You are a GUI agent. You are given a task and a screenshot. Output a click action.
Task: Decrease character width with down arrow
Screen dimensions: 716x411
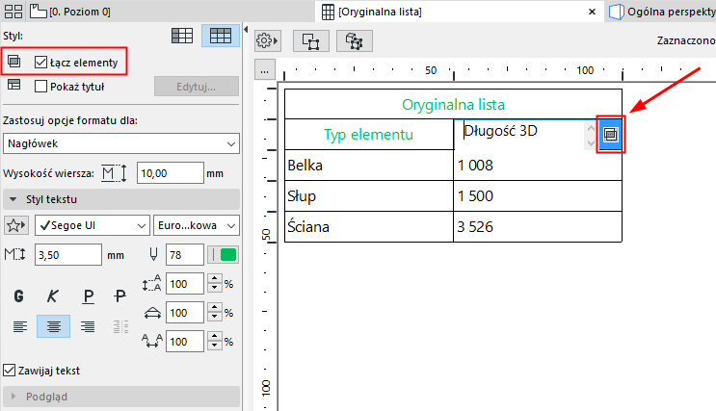pos(215,318)
